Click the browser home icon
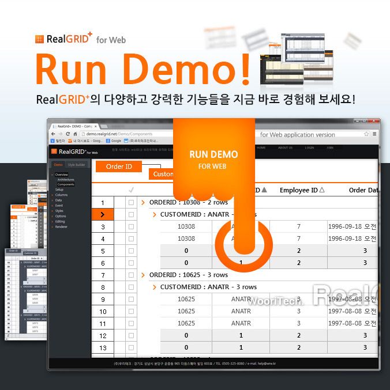390x390 pixels. 75,134
